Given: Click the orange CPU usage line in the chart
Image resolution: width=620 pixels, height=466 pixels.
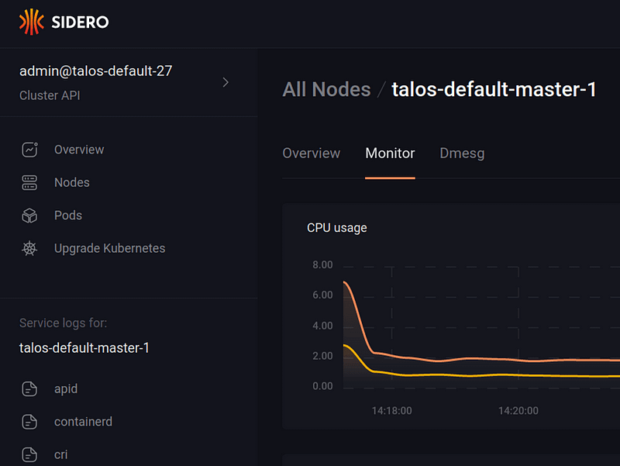Looking at the screenshot, I should 474,359.
